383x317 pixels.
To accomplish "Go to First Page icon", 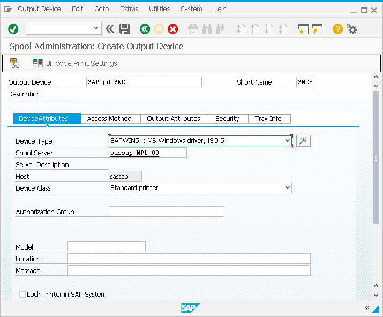I will [x=242, y=29].
